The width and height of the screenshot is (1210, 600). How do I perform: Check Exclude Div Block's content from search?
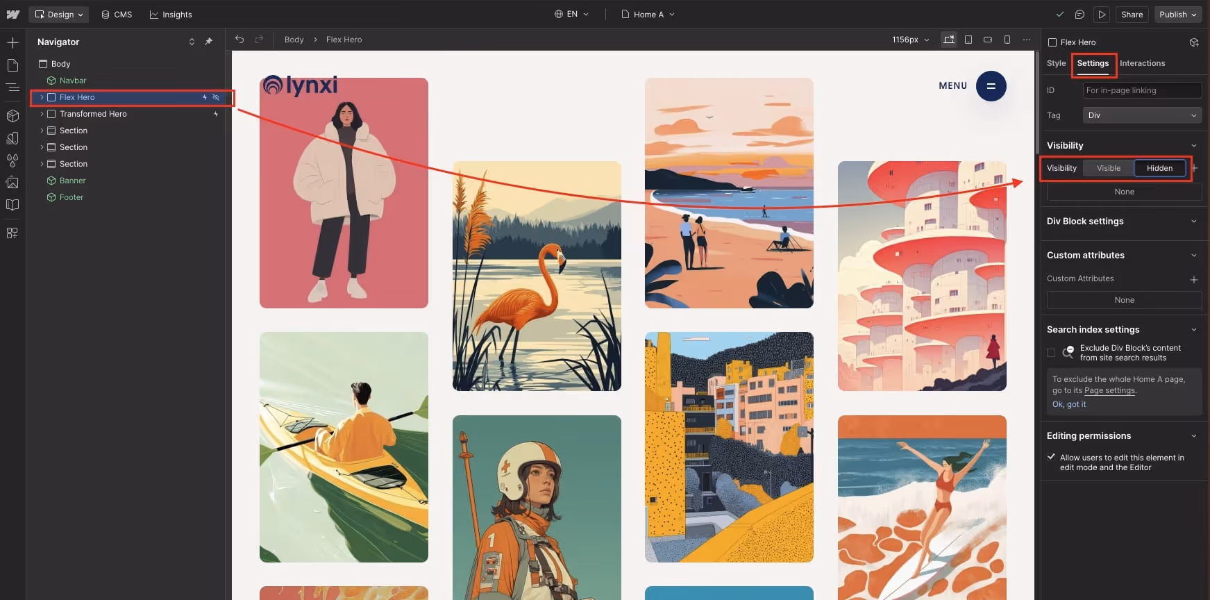1051,353
